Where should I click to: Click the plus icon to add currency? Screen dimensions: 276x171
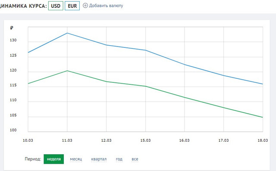tap(85, 6)
